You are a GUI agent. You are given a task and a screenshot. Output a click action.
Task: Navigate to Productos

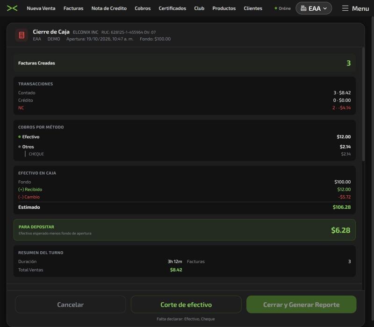[x=224, y=8]
